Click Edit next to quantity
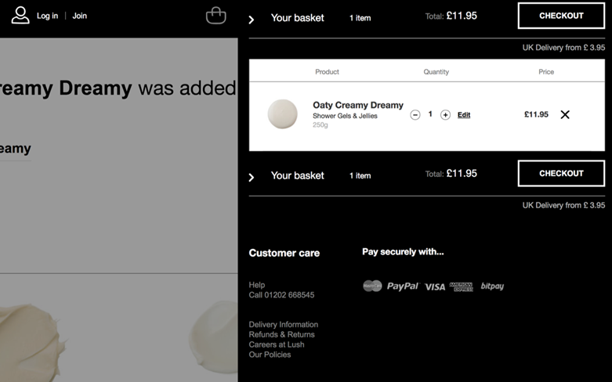This screenshot has height=382, width=612. (464, 114)
